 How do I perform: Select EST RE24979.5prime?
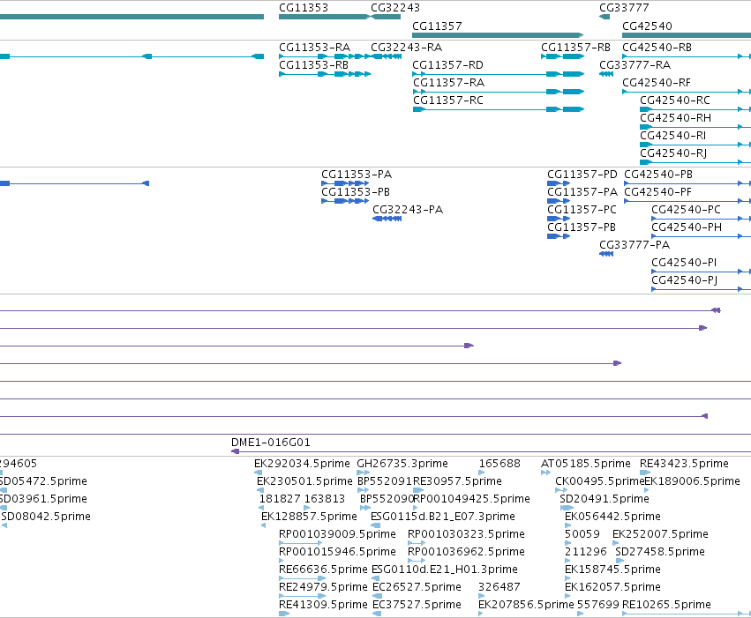coord(323,588)
